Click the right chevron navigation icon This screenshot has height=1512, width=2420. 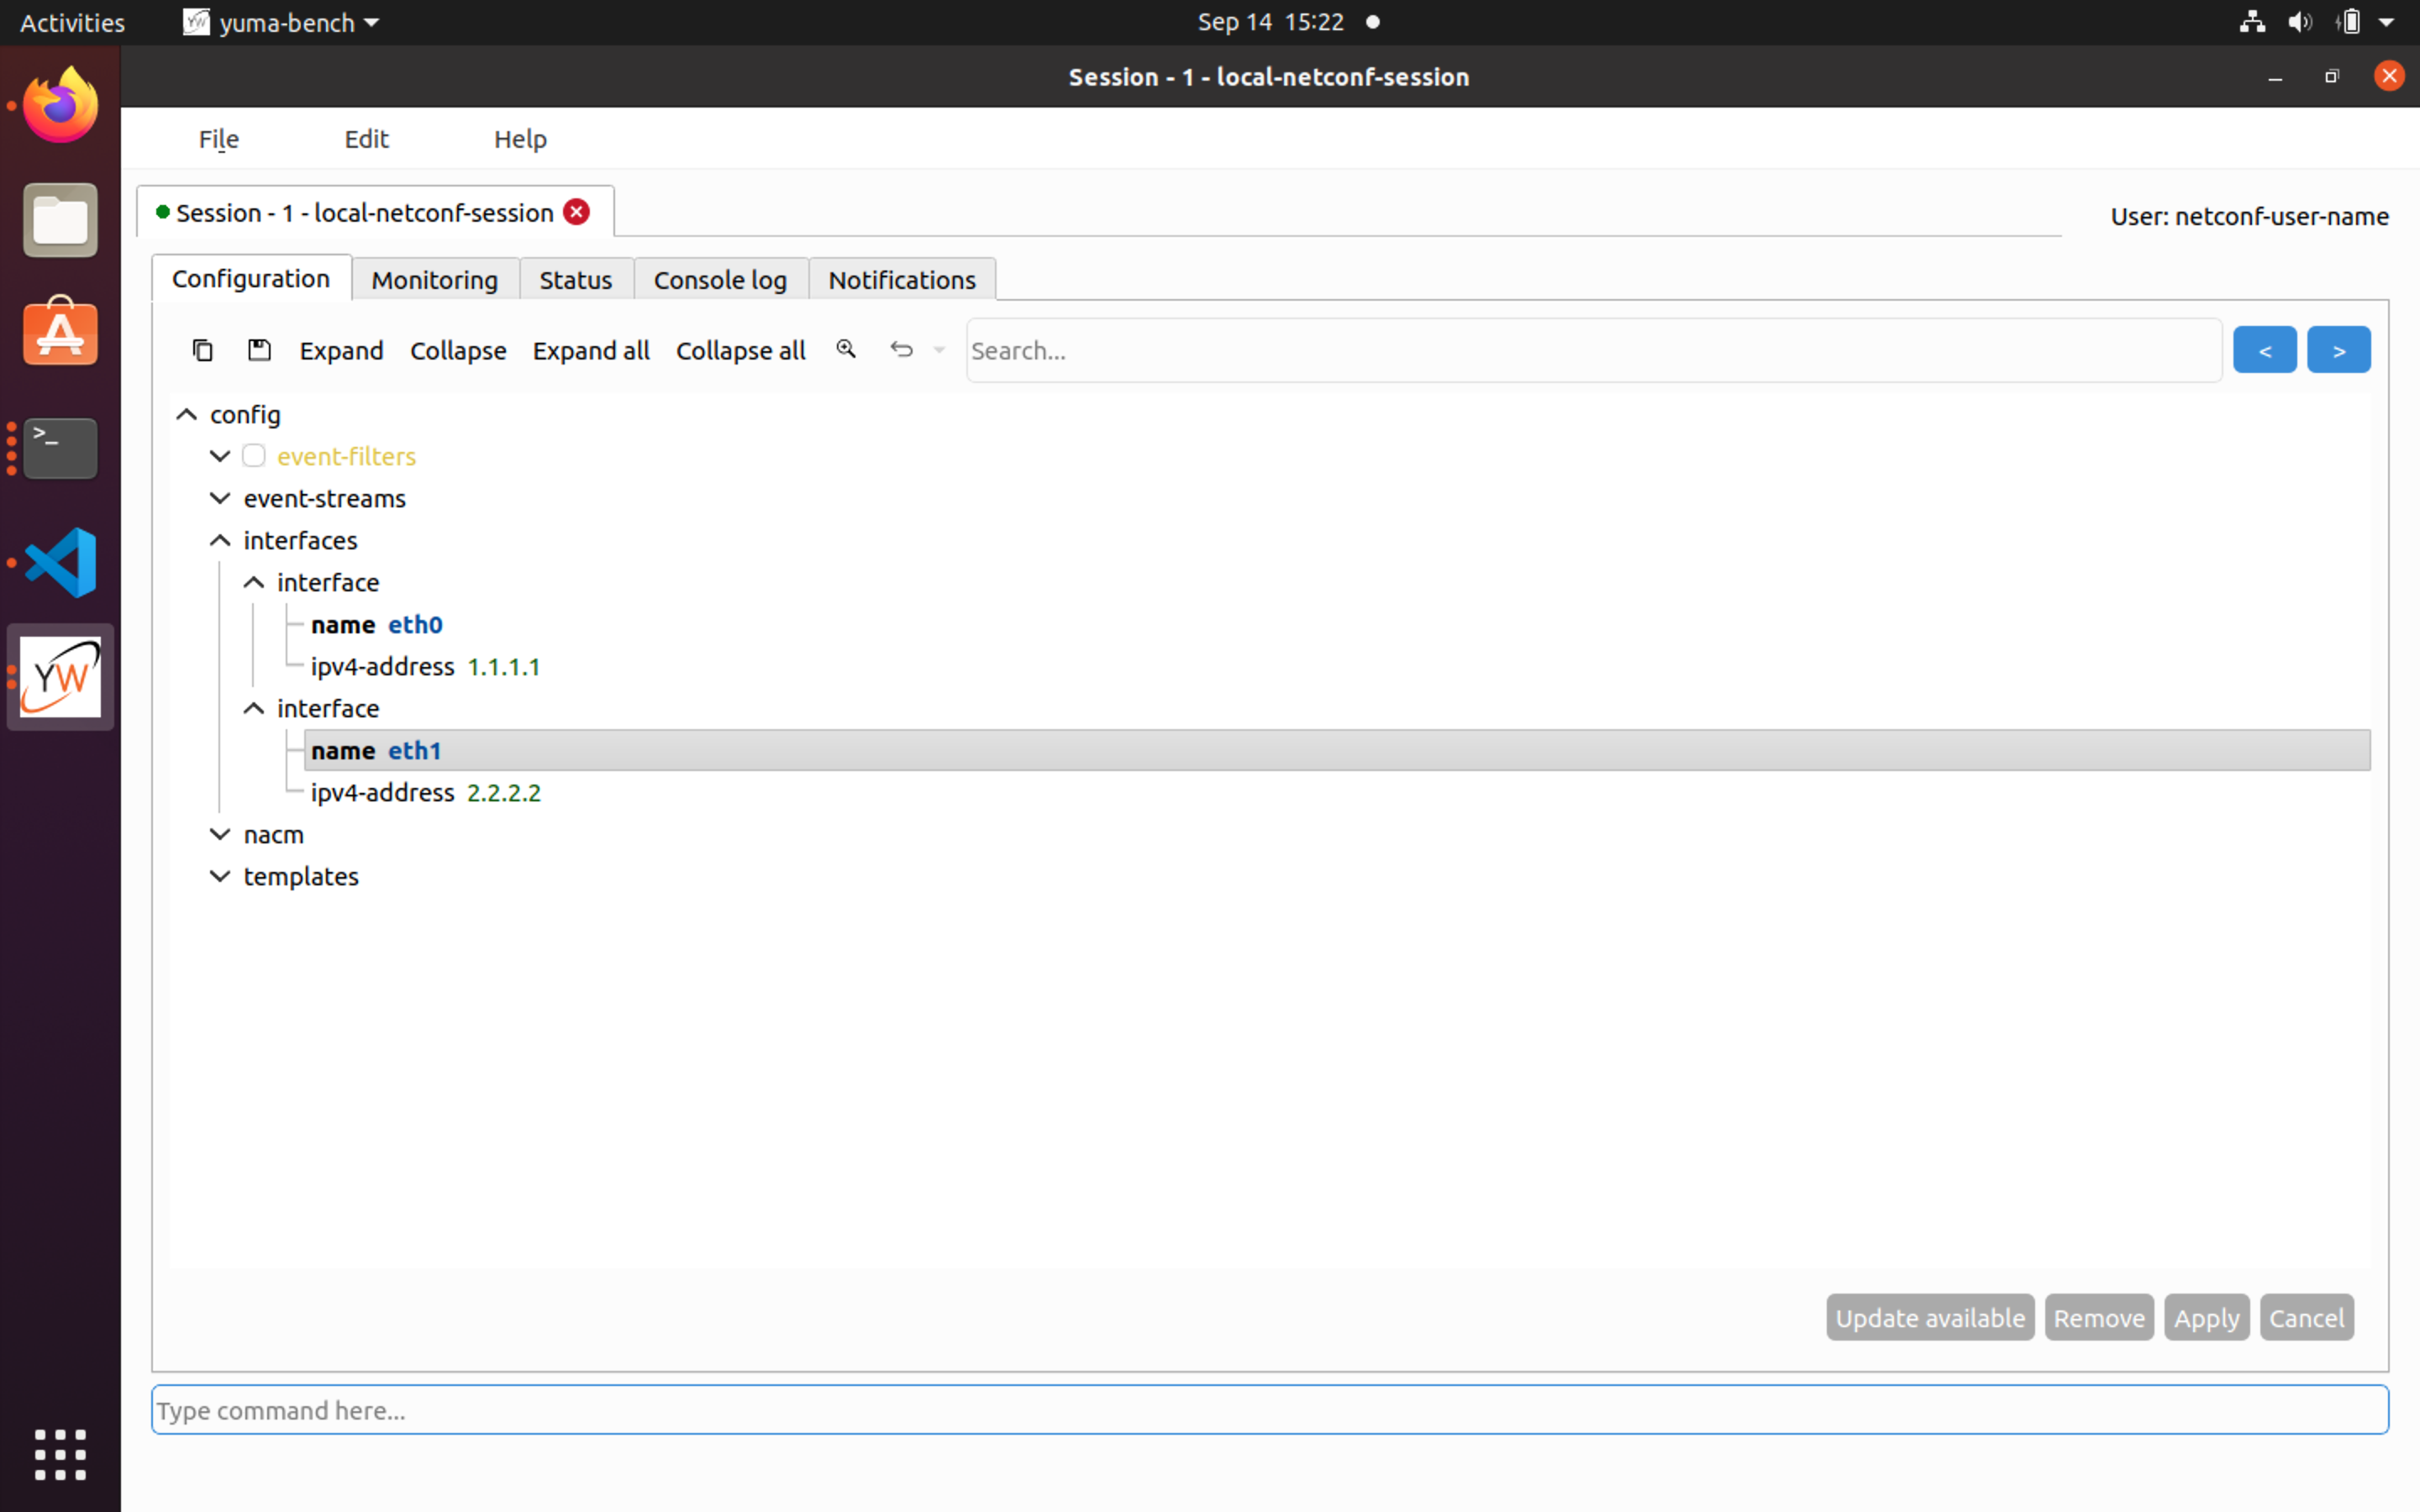click(x=2339, y=349)
